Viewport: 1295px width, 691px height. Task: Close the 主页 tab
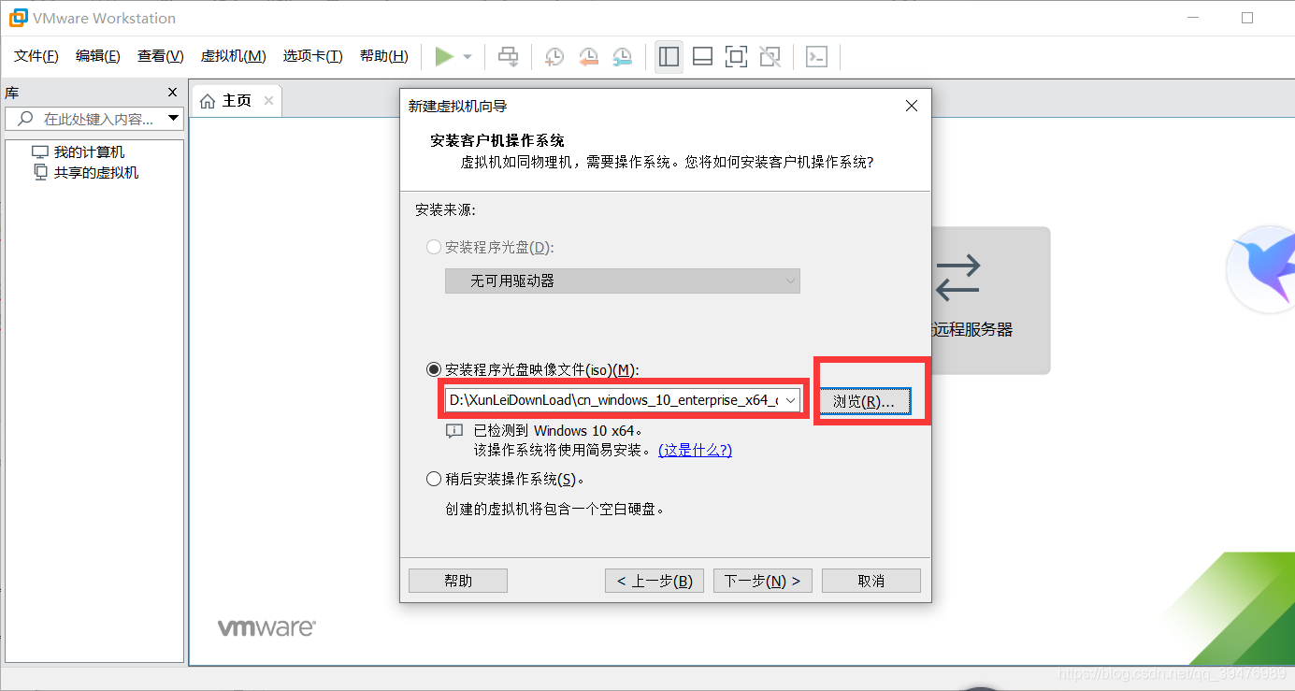[x=268, y=101]
